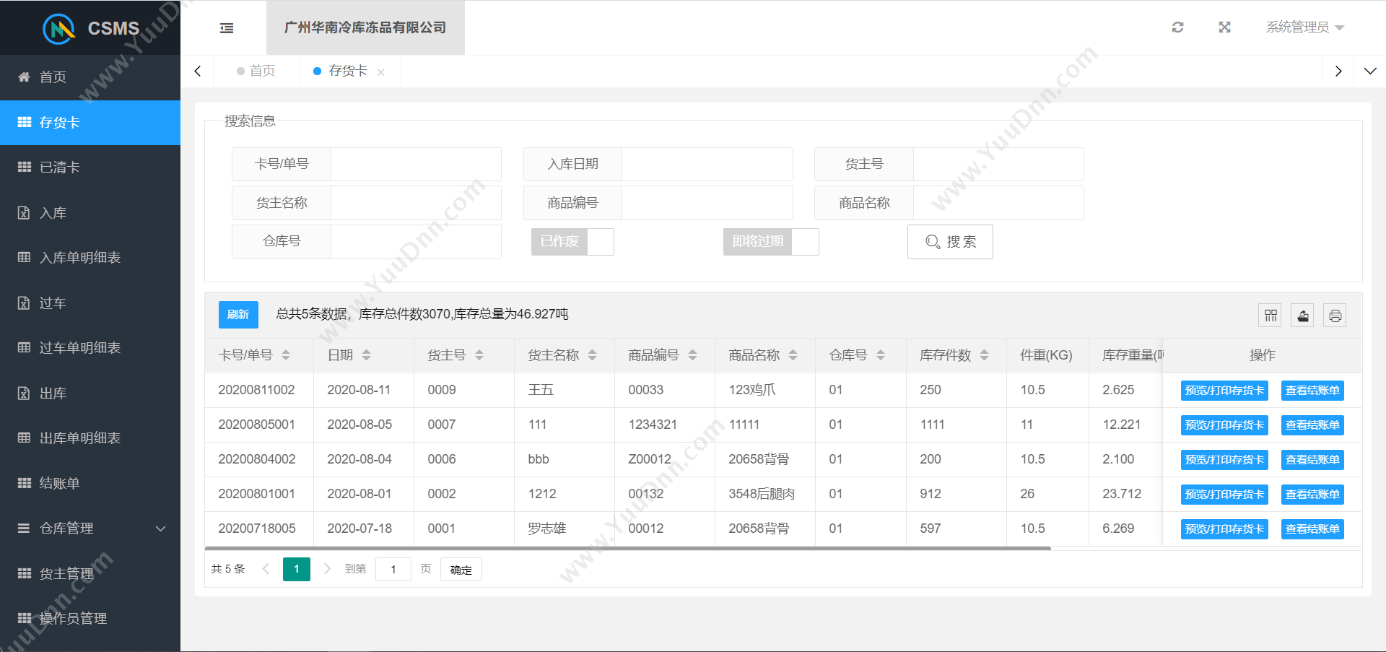The image size is (1386, 652).
Task: Sort by the 仓库号 column
Action: coord(881,355)
